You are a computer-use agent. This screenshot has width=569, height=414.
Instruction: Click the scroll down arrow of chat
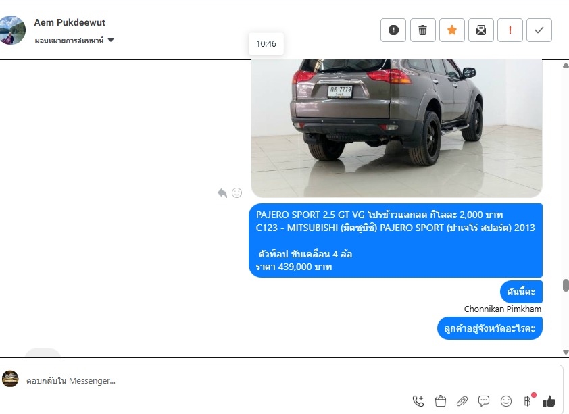[x=566, y=352]
